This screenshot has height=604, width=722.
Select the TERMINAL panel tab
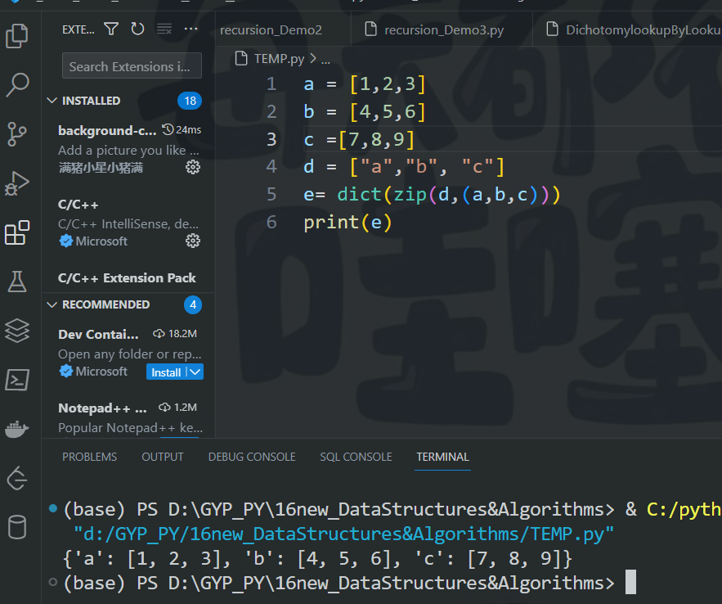click(442, 457)
